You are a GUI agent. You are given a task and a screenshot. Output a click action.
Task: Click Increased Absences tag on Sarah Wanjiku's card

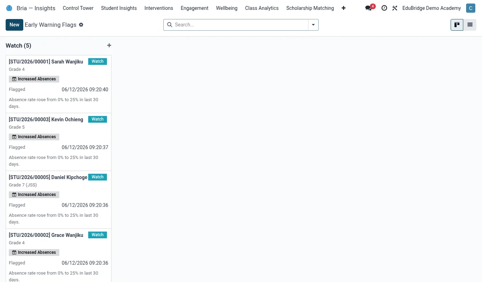(x=34, y=79)
